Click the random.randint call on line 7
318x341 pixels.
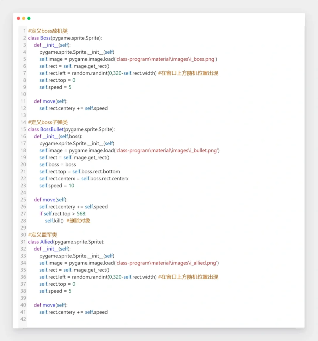pos(114,73)
